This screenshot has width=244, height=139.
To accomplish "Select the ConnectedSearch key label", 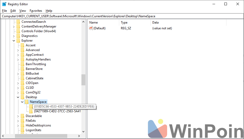I will pyautogui.click(x=34, y=22).
